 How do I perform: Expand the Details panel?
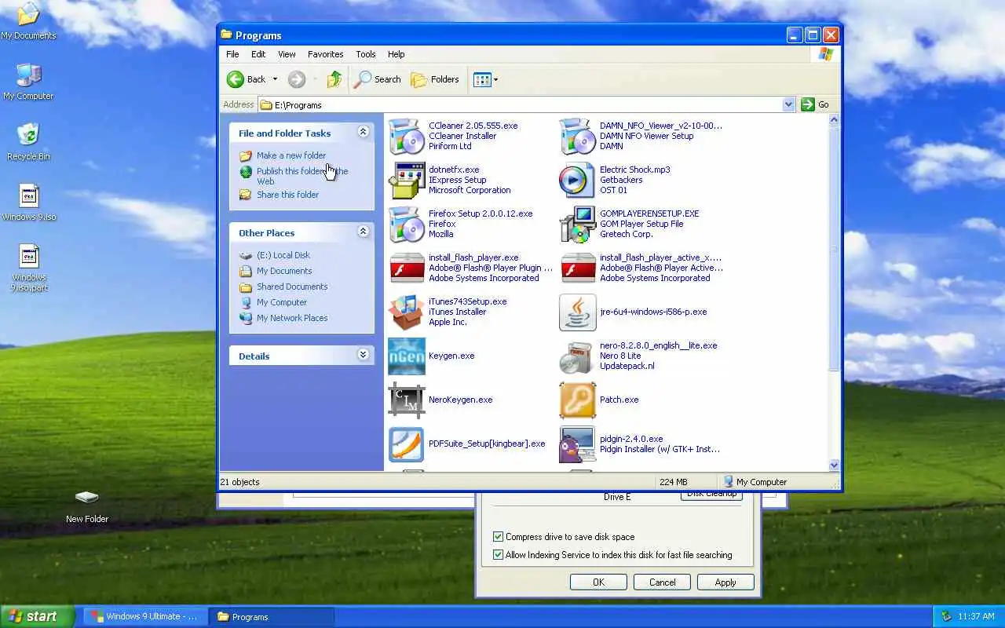[363, 356]
